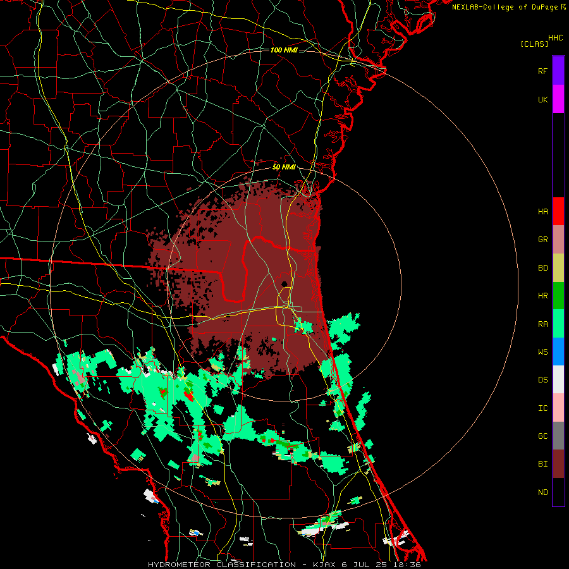The width and height of the screenshot is (569, 569).
Task: Pick the dark green HR legend swatch
Action: [558, 296]
